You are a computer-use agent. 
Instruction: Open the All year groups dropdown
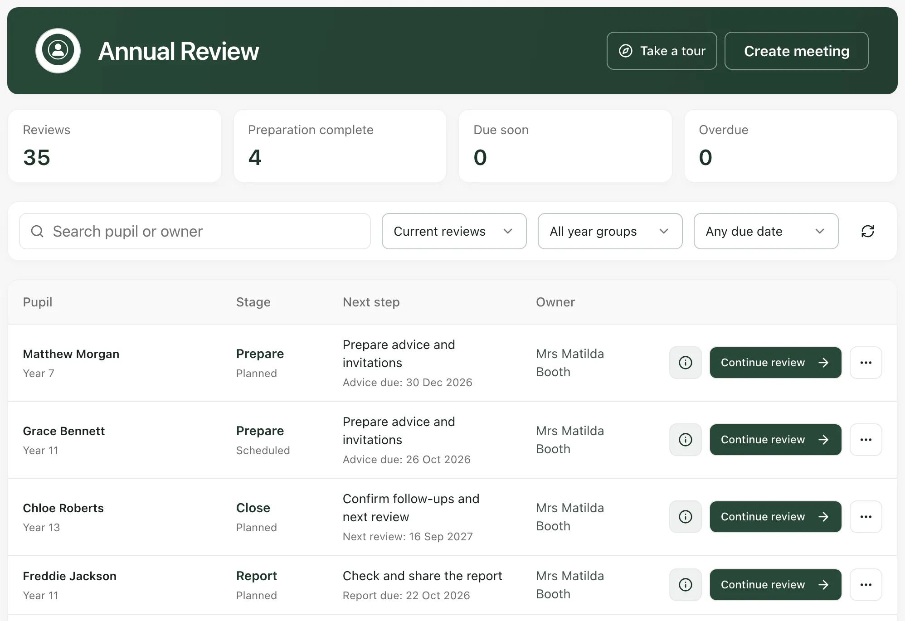click(x=610, y=231)
